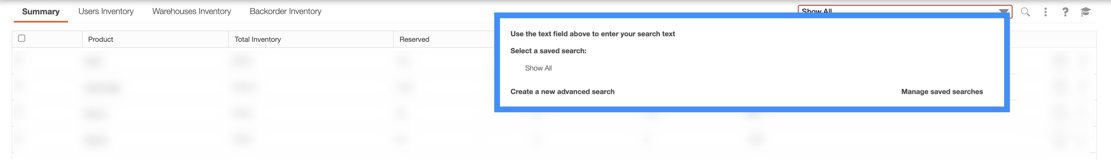Go to the Backorder Inventory tab
This screenshot has height=160, width=1111.
tap(285, 11)
